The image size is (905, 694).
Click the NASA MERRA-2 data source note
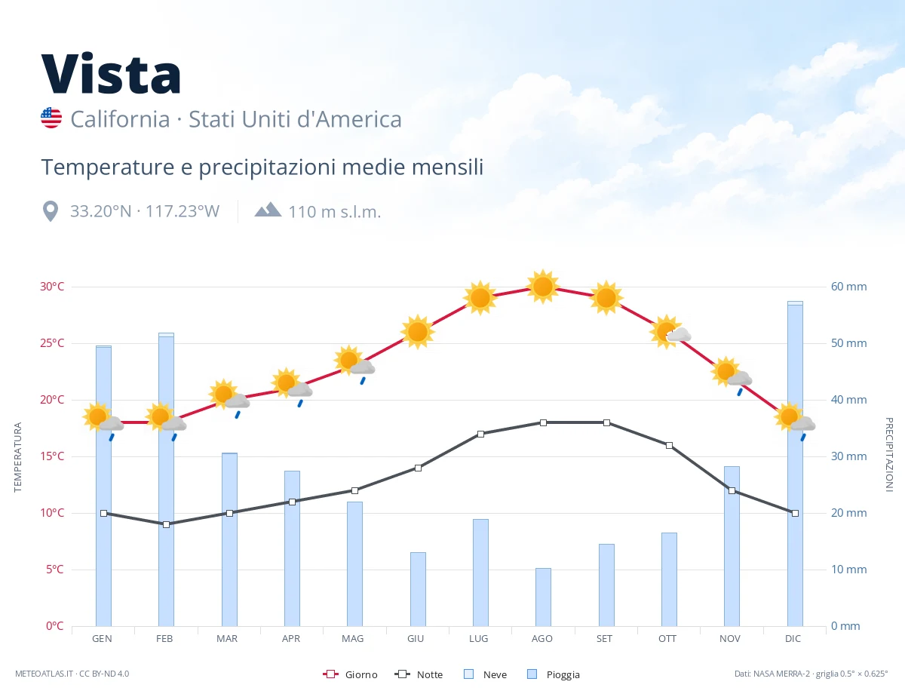pos(811,674)
